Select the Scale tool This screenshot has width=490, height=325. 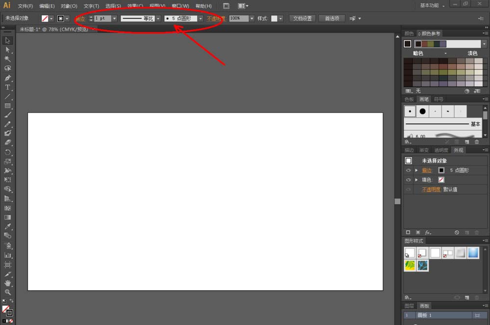[7, 162]
